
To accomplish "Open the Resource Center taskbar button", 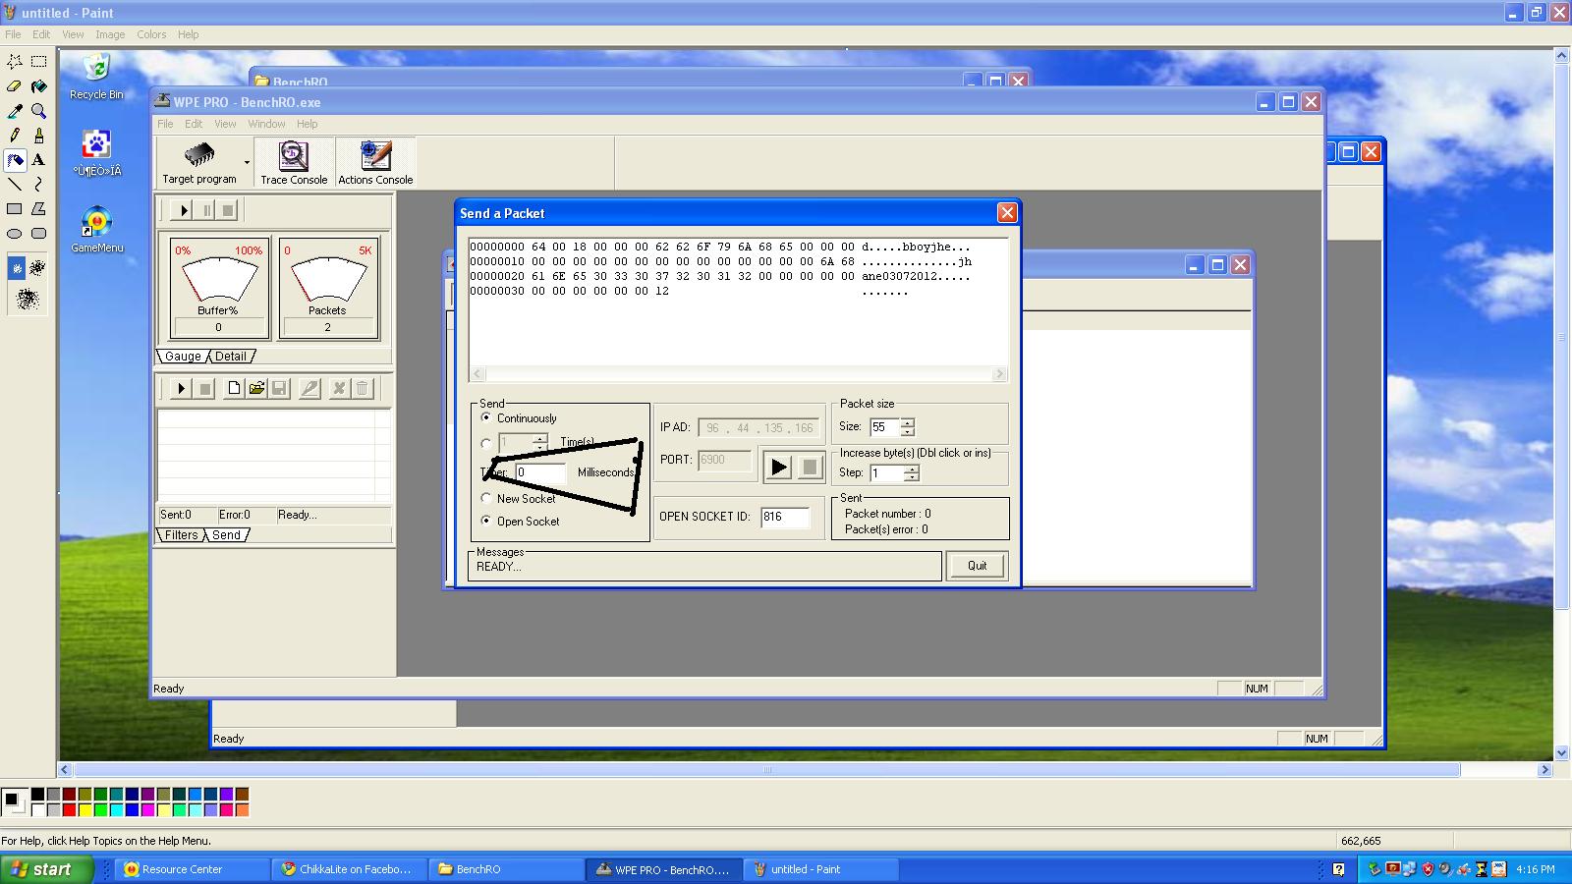I will [x=193, y=869].
